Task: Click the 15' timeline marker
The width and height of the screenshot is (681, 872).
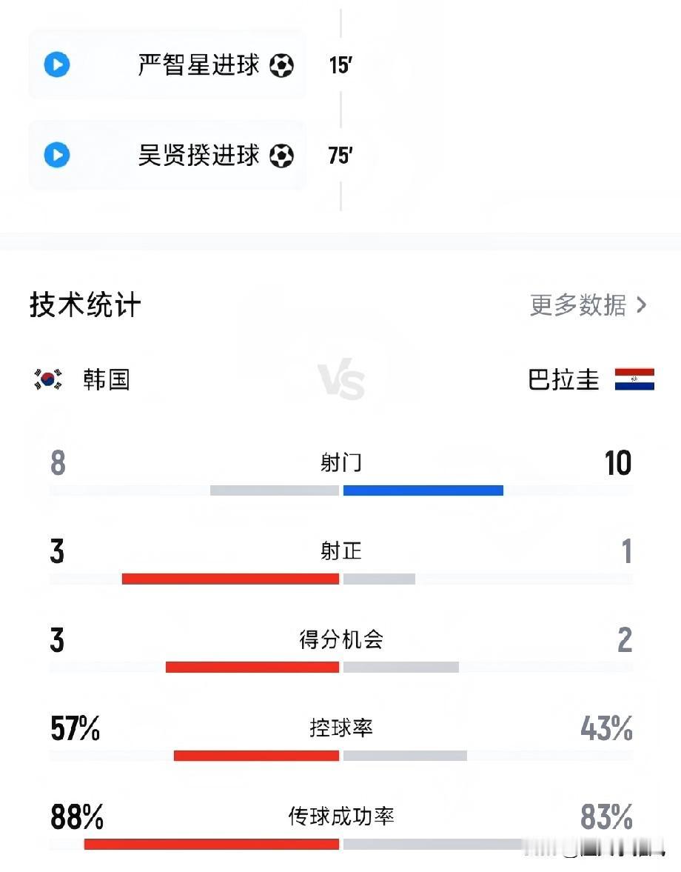Action: click(340, 66)
